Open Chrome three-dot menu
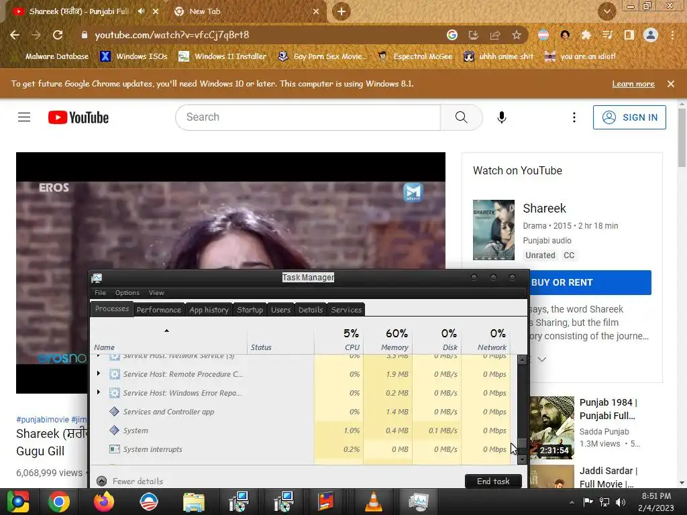 click(x=672, y=35)
